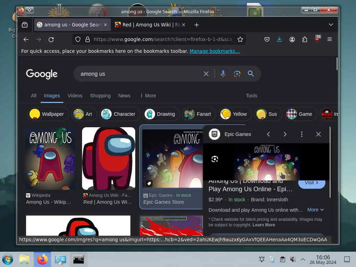Switch to All results tab
The width and height of the screenshot is (356, 267).
pos(34,96)
